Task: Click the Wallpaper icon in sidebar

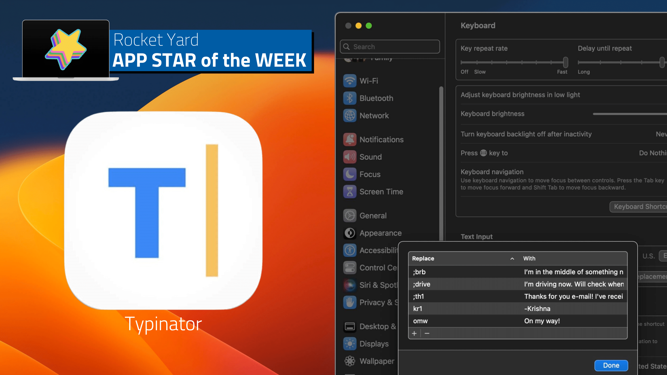Action: coord(350,361)
